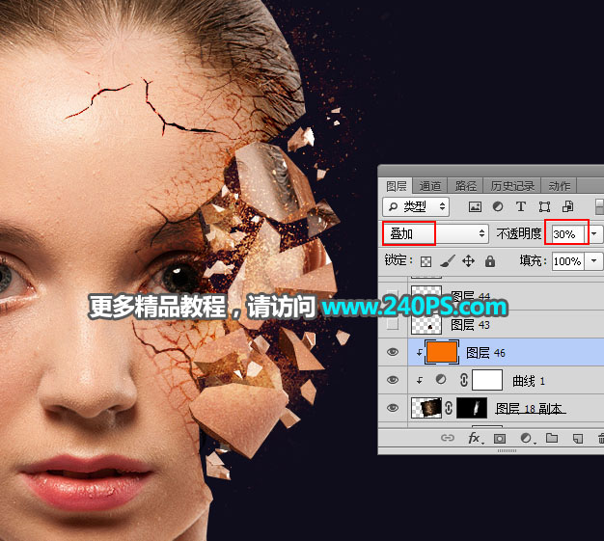Switch to the 动作 tab
This screenshot has width=604, height=541.
tap(560, 186)
